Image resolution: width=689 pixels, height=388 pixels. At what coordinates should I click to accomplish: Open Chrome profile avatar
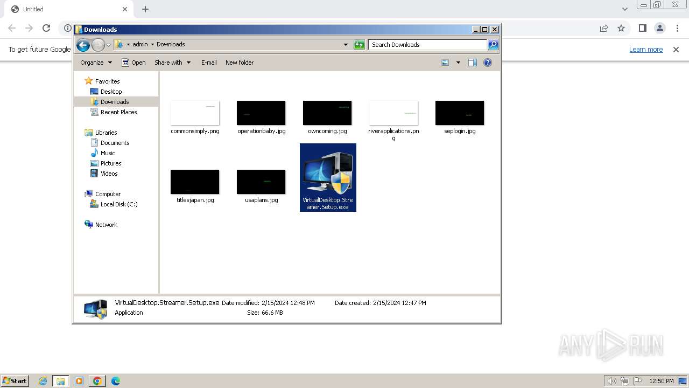[x=660, y=28]
